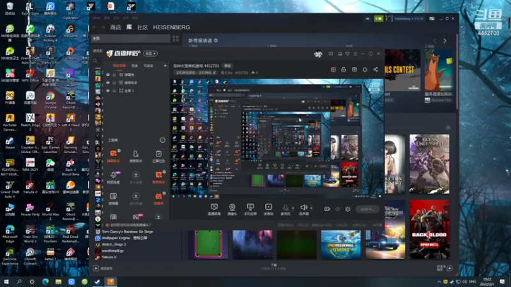
Task: Click the share icon in the stream header
Action: pos(376,70)
